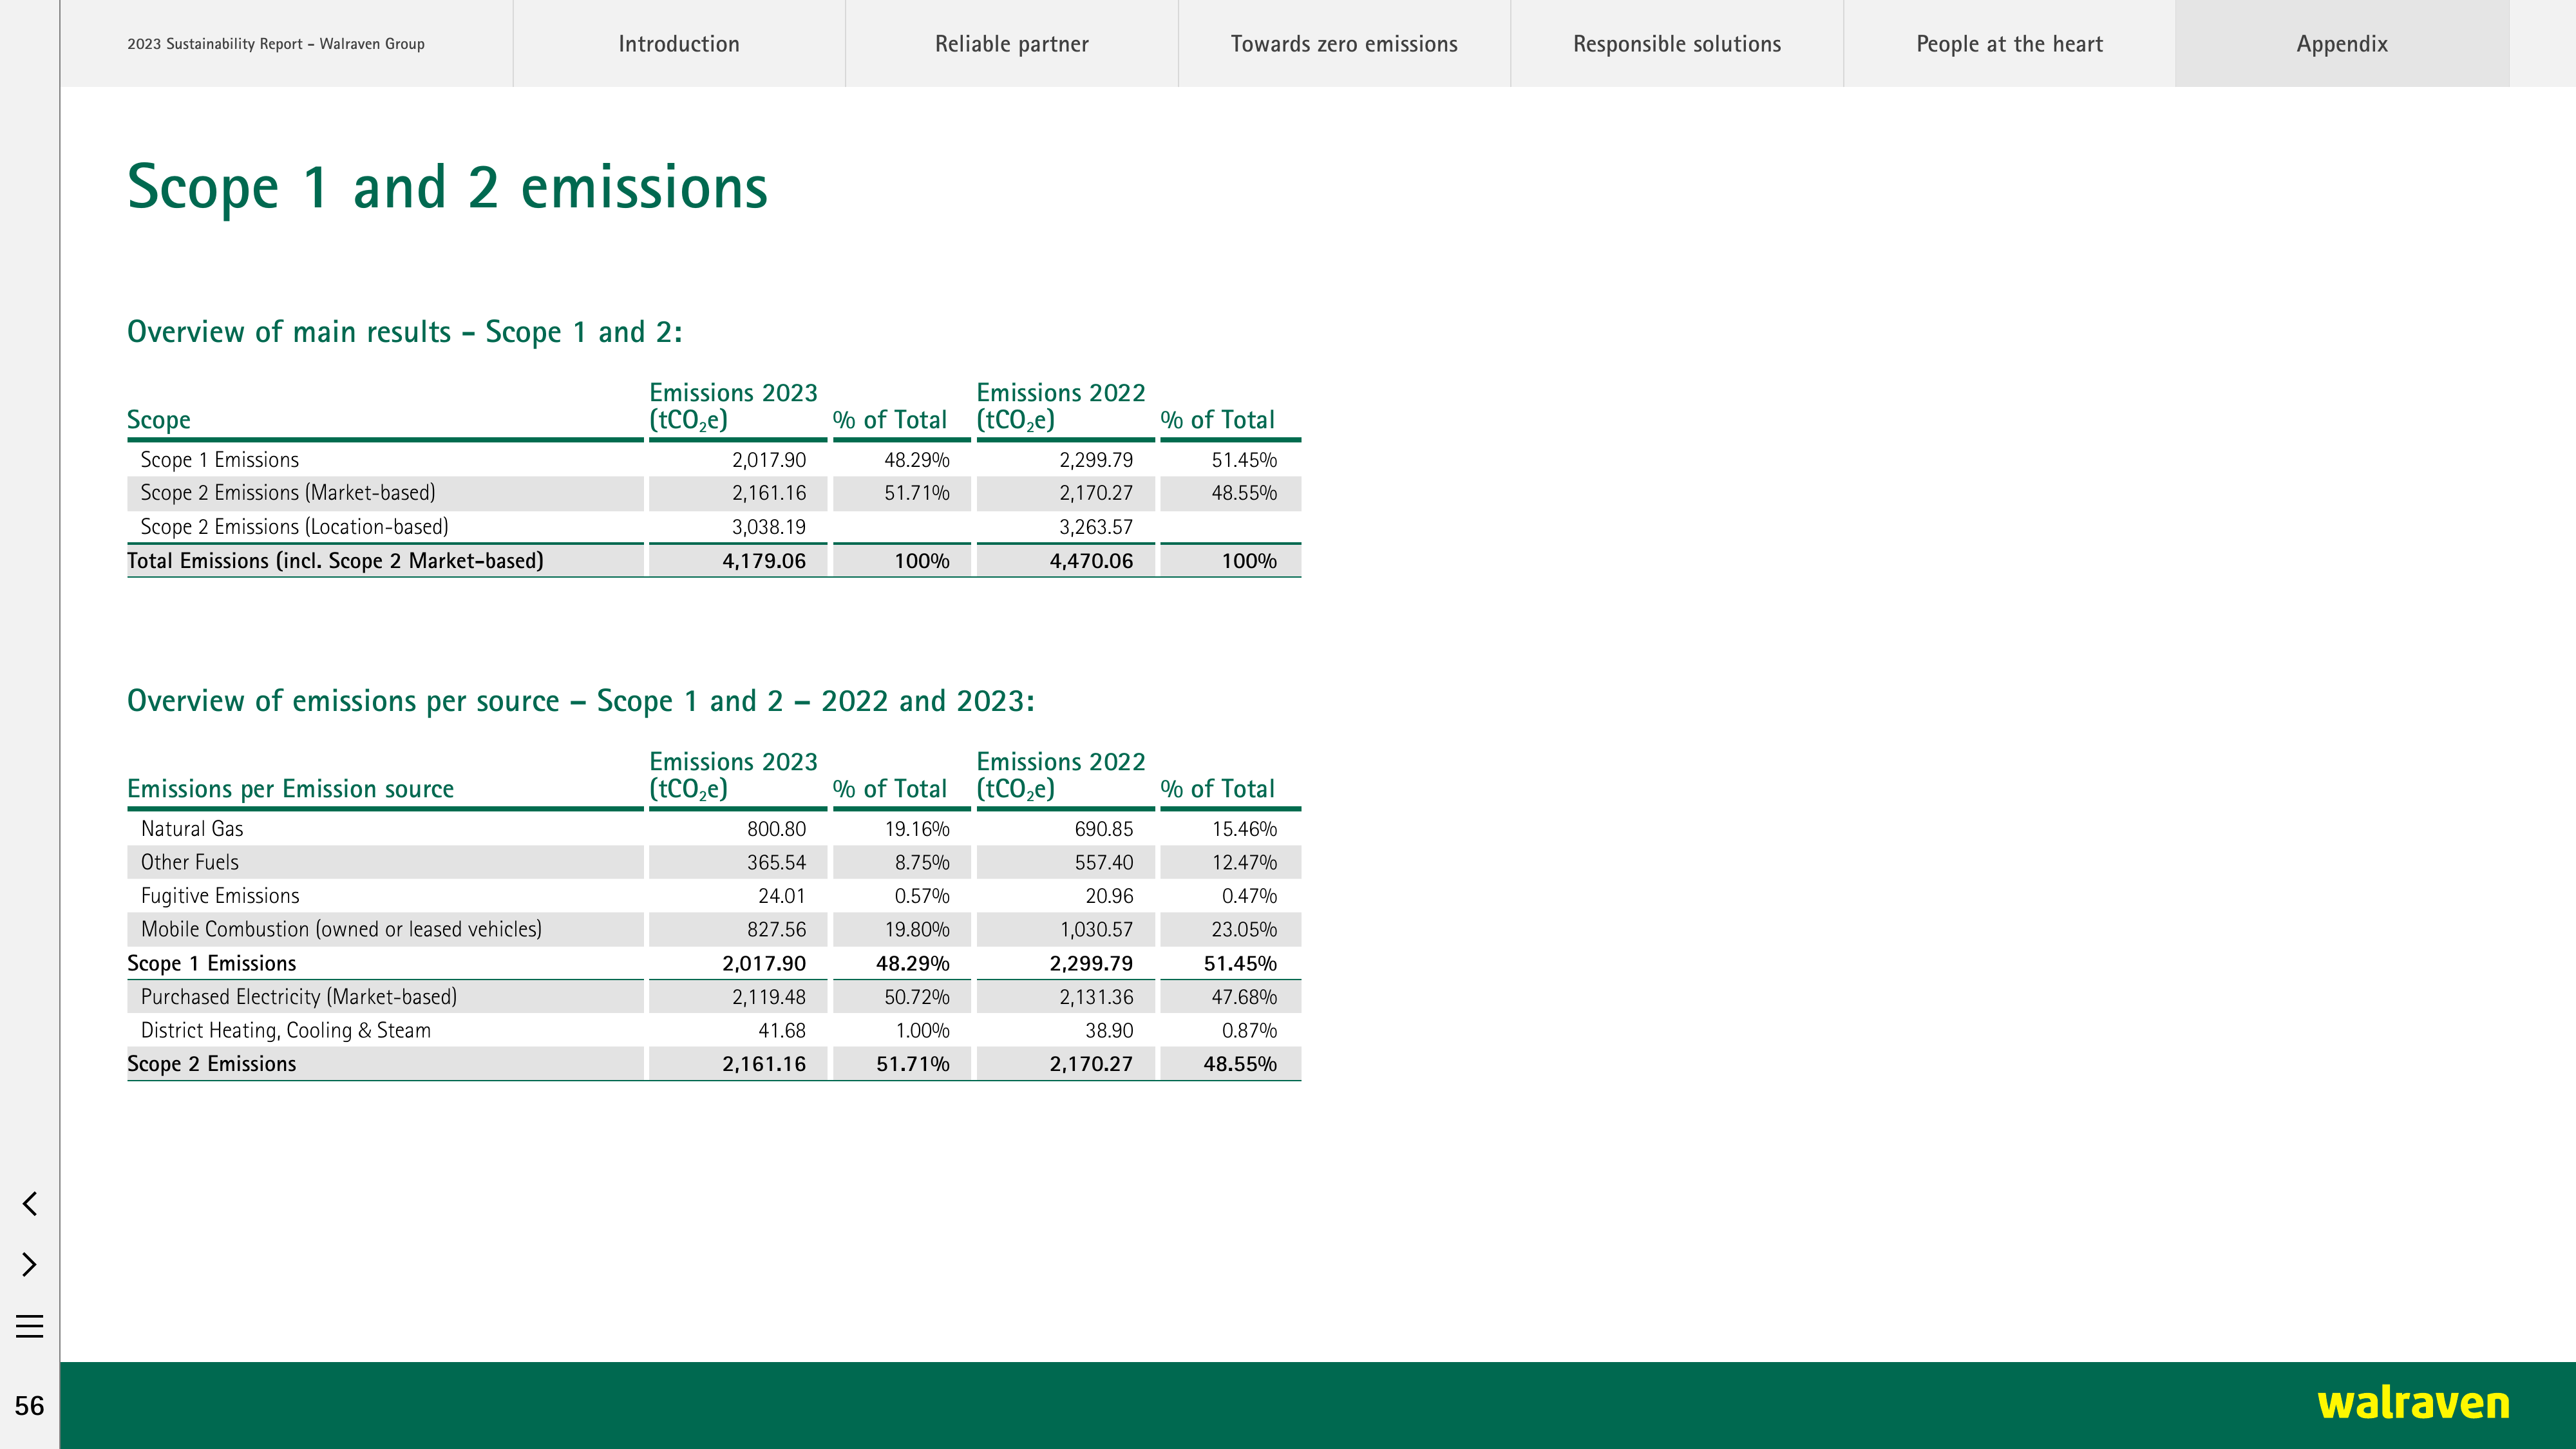
Task: Click the 3,263.57 location-based value
Action: coord(1096,527)
